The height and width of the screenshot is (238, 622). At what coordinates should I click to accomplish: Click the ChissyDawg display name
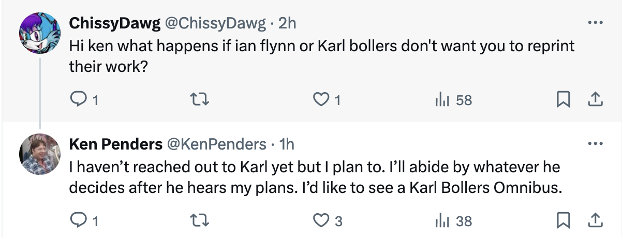click(114, 23)
